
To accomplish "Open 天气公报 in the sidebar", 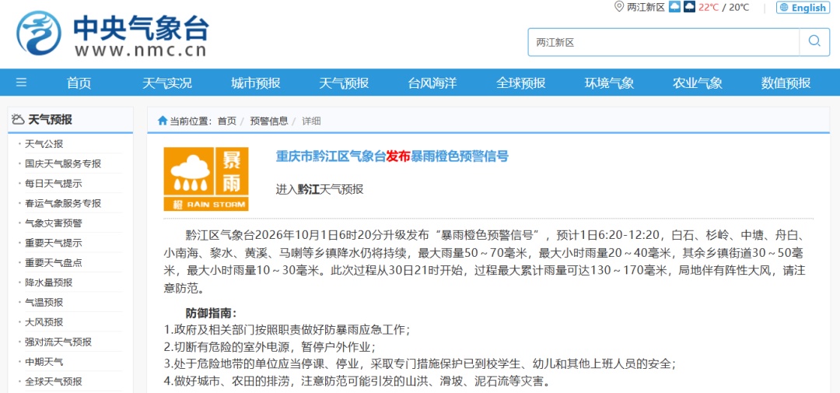I will 44,144.
